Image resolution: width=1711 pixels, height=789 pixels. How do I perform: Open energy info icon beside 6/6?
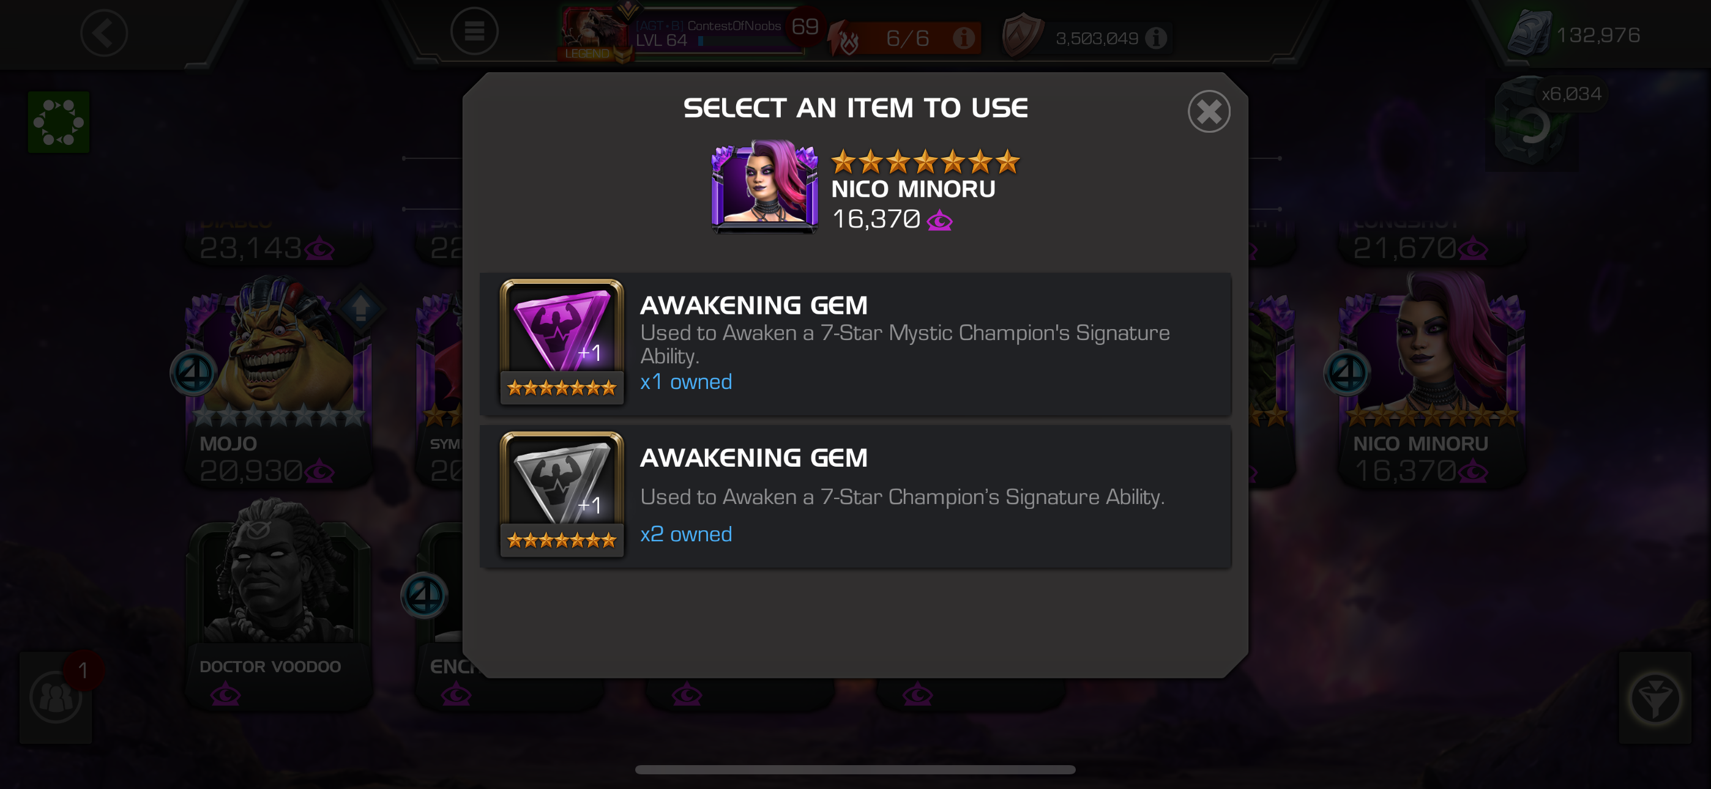(x=963, y=39)
